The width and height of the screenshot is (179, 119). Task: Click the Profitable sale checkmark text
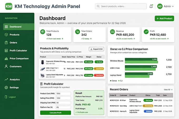(x=82, y=112)
